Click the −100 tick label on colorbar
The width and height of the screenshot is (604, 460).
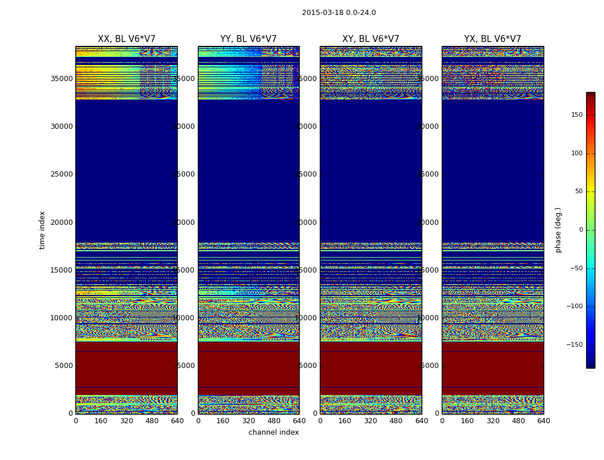574,306
